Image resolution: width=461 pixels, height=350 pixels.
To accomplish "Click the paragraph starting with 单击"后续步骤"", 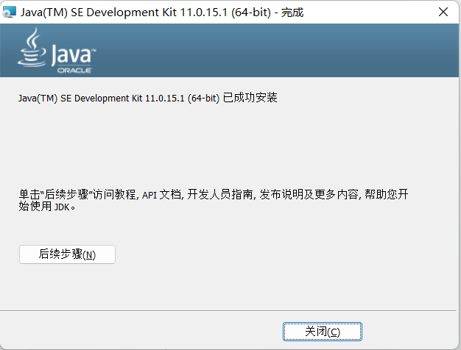I will (x=213, y=200).
